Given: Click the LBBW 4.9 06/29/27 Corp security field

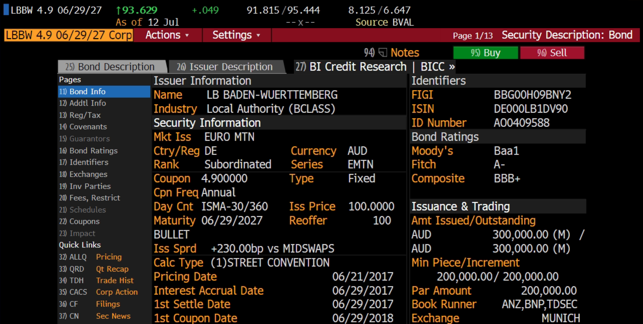Looking at the screenshot, I should (x=69, y=35).
